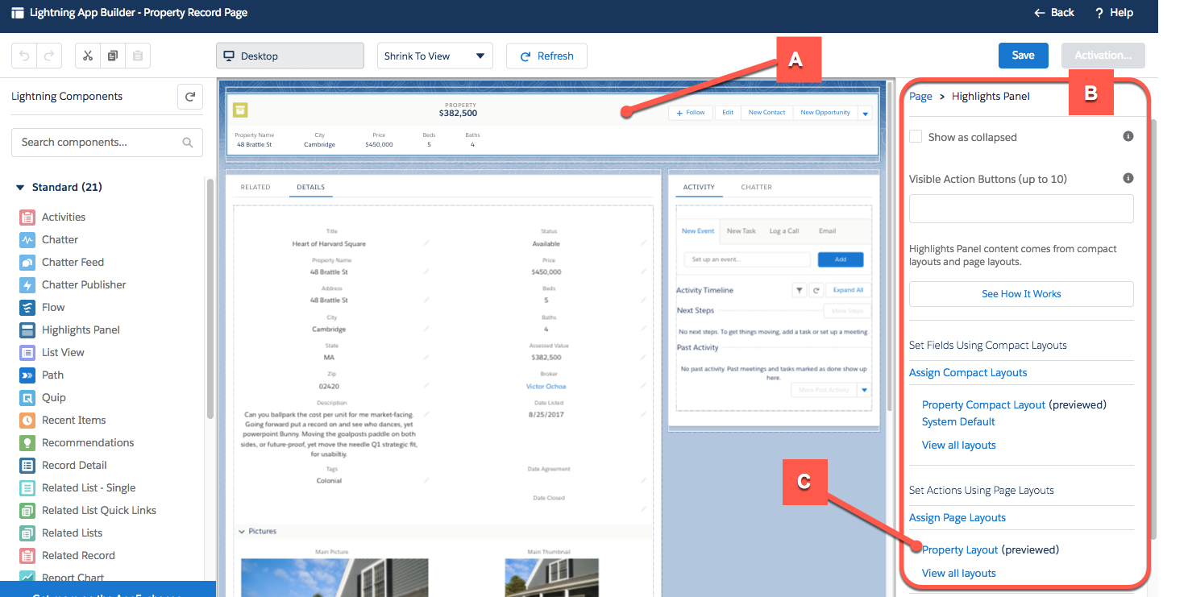Viewport: 1188px width, 597px height.
Task: Click the search magnifier icon
Action: click(188, 143)
